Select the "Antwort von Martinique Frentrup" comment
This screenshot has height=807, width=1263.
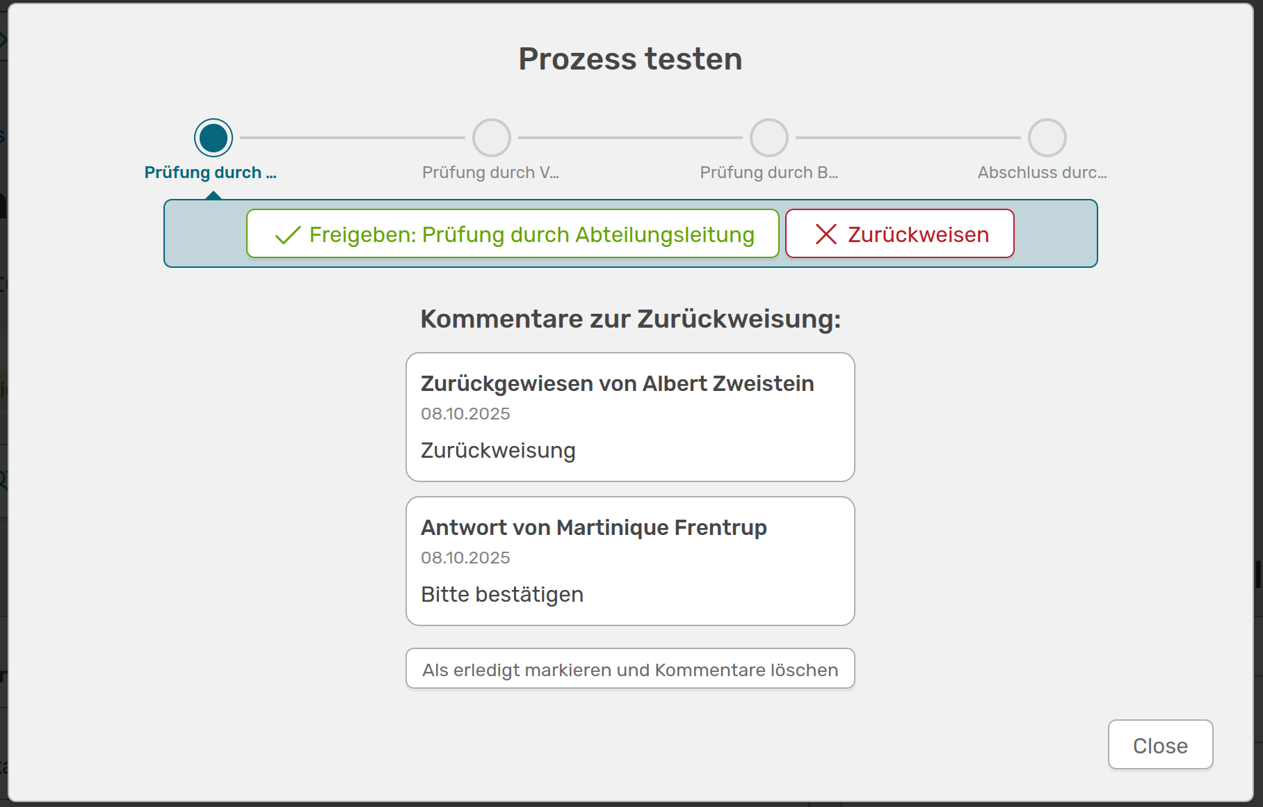(593, 528)
